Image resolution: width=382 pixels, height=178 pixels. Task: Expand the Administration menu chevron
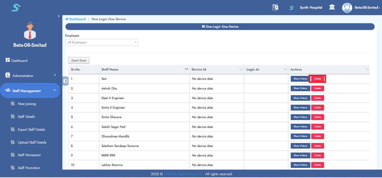click(x=55, y=75)
